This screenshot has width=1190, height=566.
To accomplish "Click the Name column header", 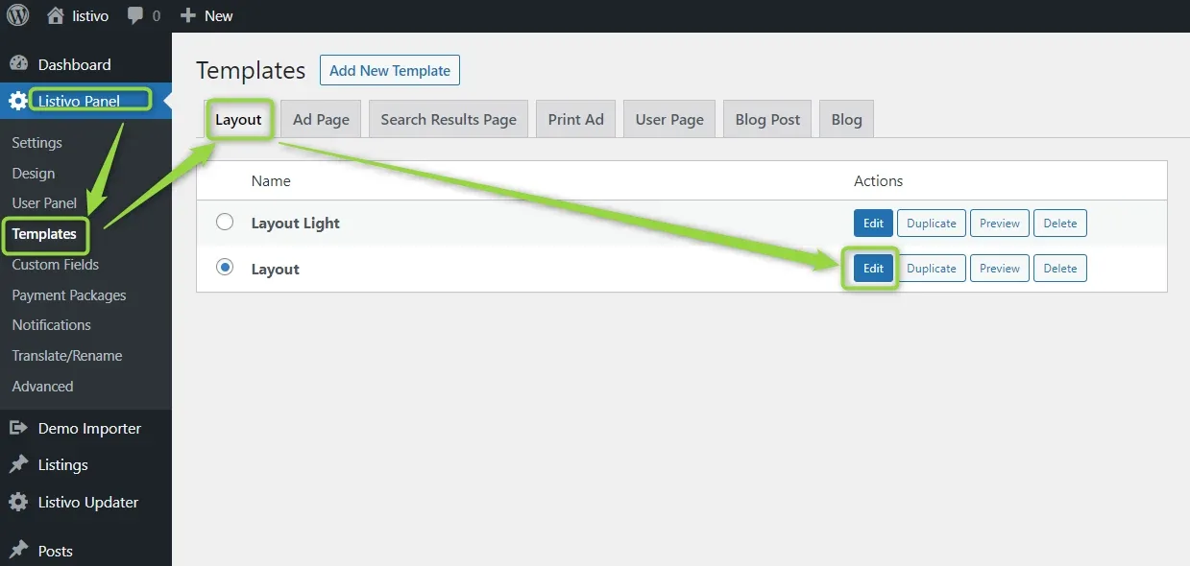I will pyautogui.click(x=271, y=180).
